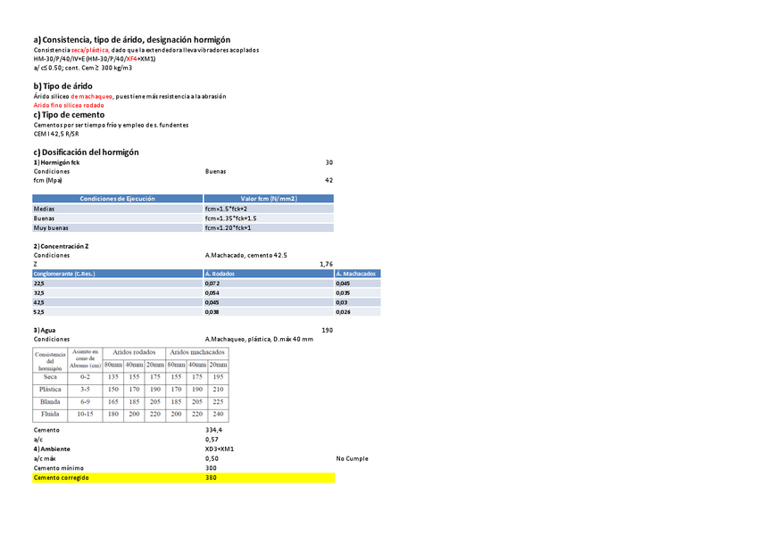Click the formula "fcm=1.5*fck+2"
The image size is (757, 535).
point(226,209)
